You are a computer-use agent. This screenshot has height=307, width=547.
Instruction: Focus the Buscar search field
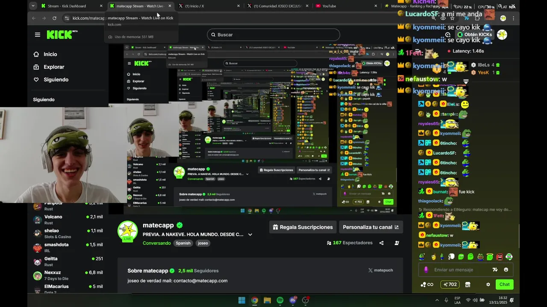tap(273, 35)
